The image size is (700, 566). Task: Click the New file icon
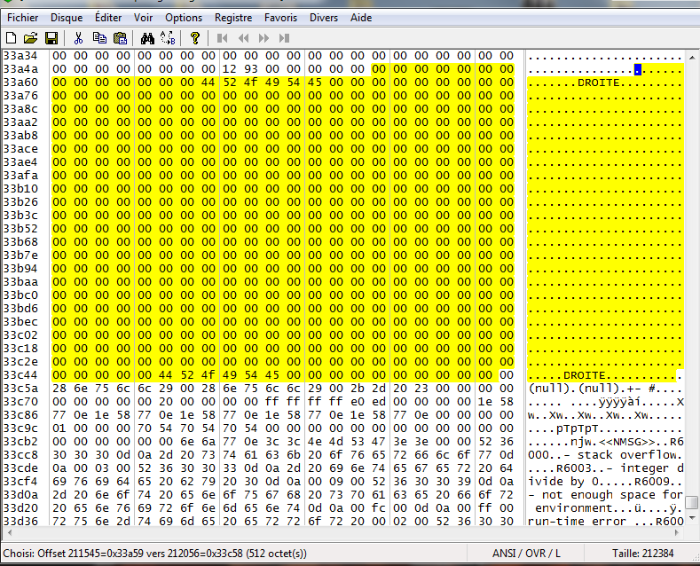click(11, 38)
